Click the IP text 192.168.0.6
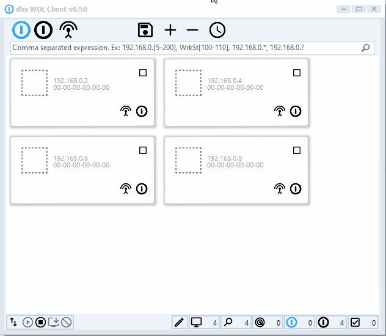Viewport: 386px width, 336px height. click(71, 158)
